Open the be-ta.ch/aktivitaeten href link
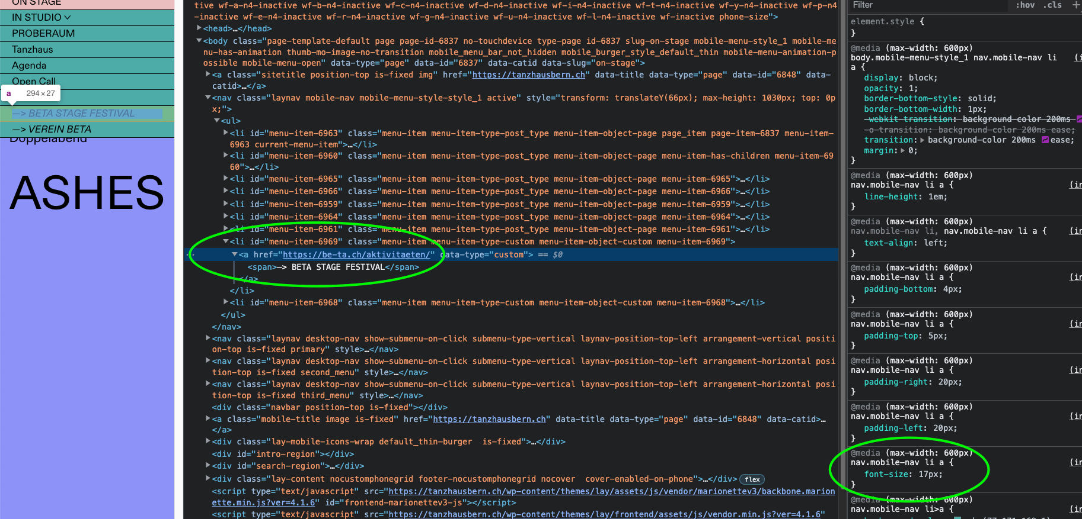 [358, 254]
